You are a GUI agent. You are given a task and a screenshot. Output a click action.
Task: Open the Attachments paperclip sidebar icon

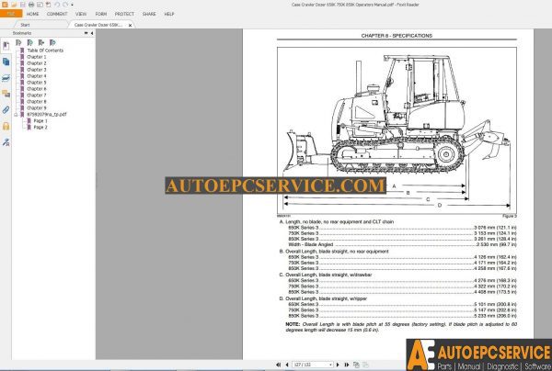(6, 109)
